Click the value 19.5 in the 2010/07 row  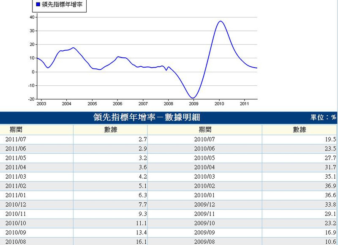pos(330,139)
